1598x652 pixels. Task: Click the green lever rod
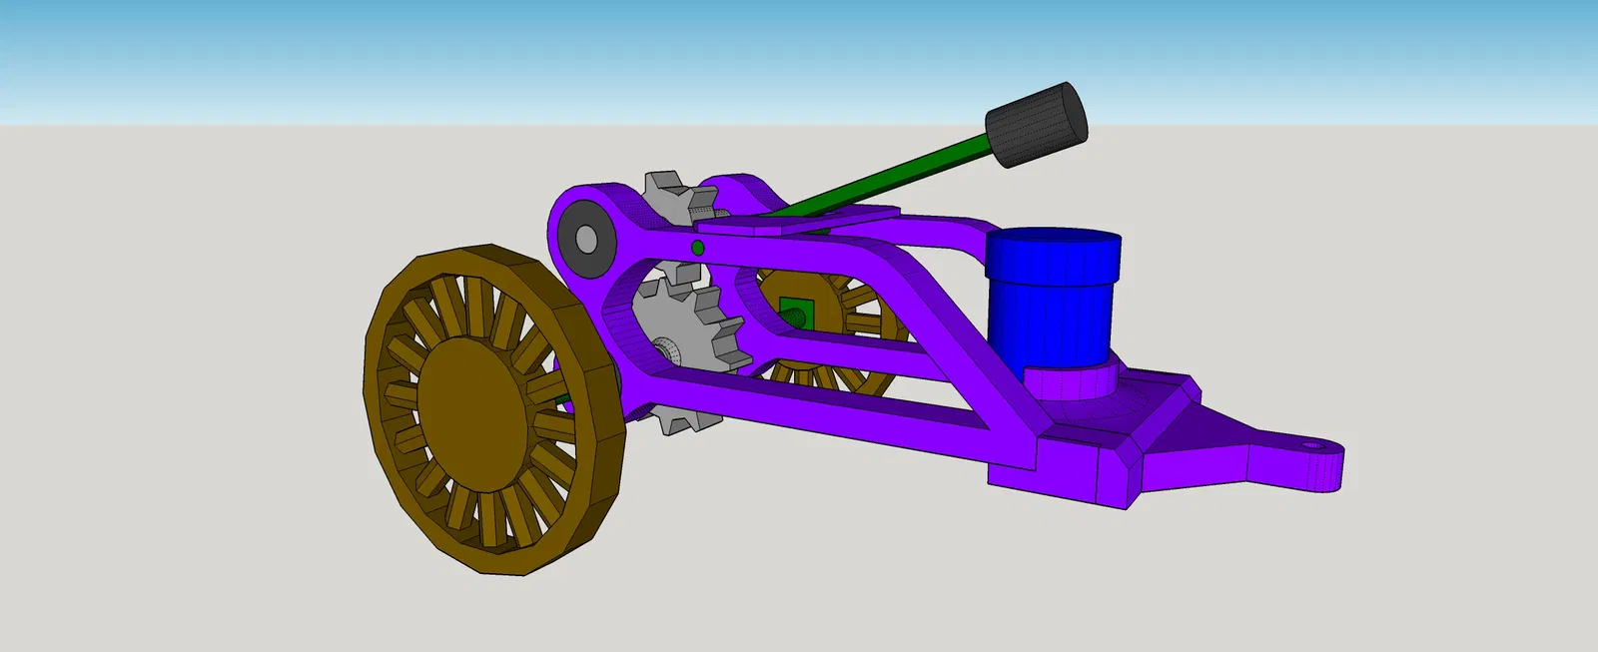coord(889,180)
